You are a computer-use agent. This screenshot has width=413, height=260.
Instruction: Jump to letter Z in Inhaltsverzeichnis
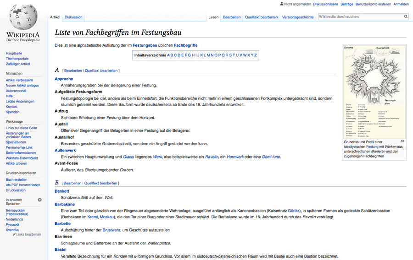[256, 55]
